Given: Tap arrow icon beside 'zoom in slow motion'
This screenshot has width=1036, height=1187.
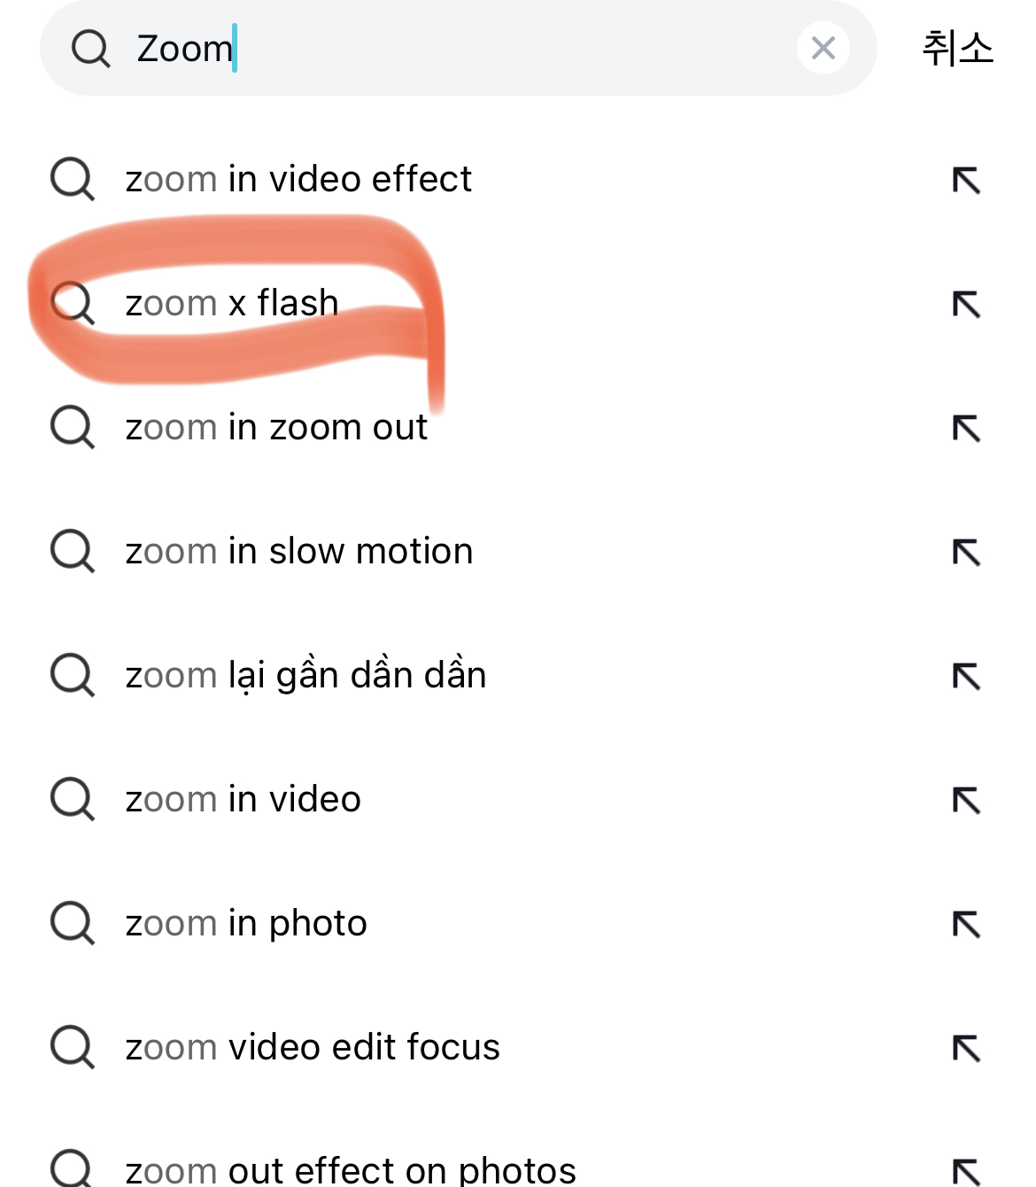Looking at the screenshot, I should 966,552.
